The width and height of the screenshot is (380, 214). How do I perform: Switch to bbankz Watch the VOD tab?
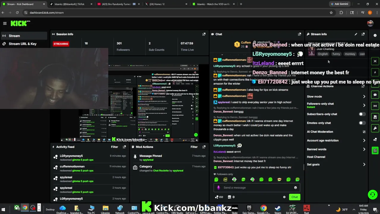click(x=213, y=4)
